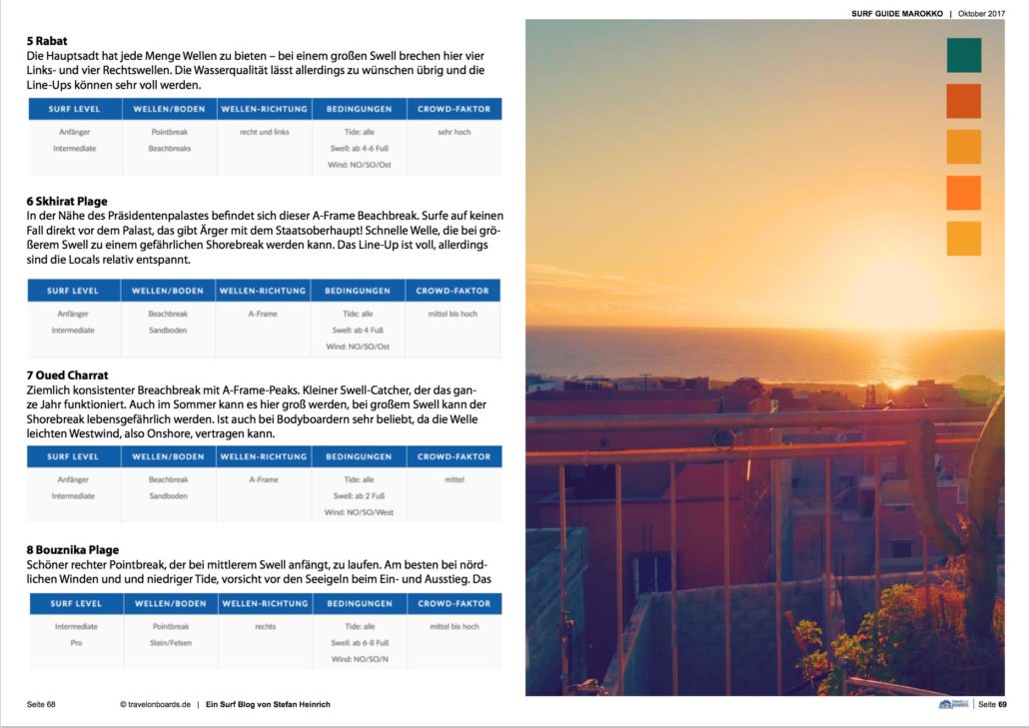
Task: Click SURF LEVEL header in Rabat table
Action: click(75, 109)
